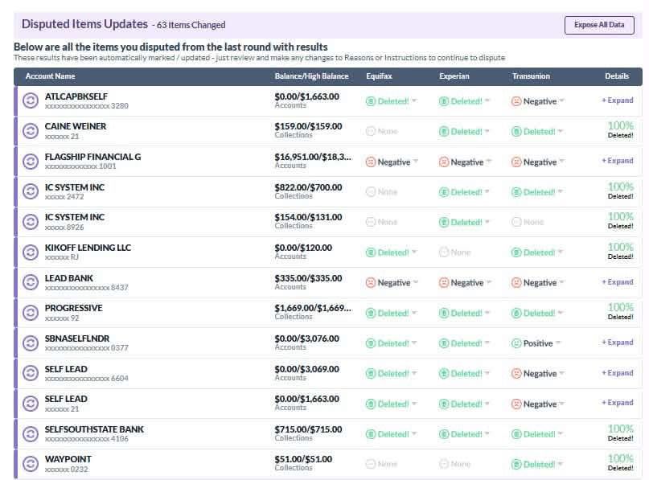Viewport: 649px width, 480px height.
Task: Expand details for FLAGSHIP FINANCIAL G
Action: pos(618,161)
